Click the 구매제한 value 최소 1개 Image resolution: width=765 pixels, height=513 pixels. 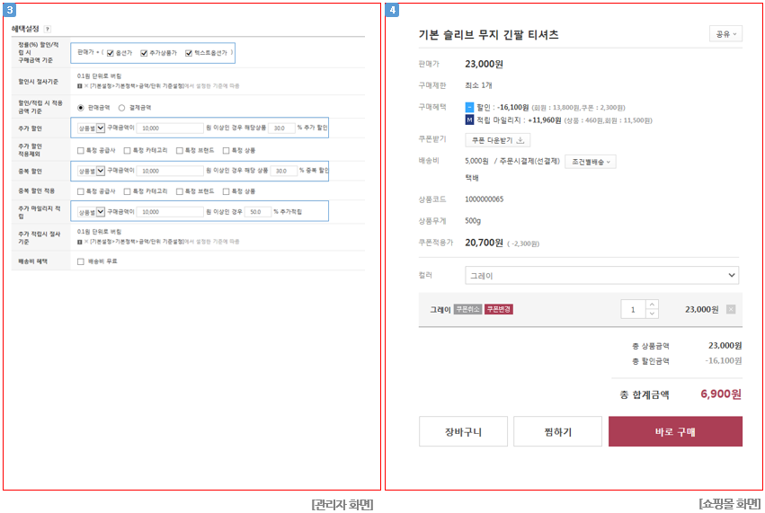[x=478, y=85]
